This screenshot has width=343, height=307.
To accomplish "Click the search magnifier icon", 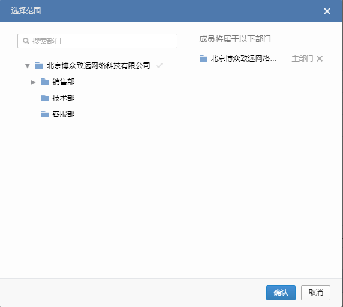I will [x=26, y=41].
